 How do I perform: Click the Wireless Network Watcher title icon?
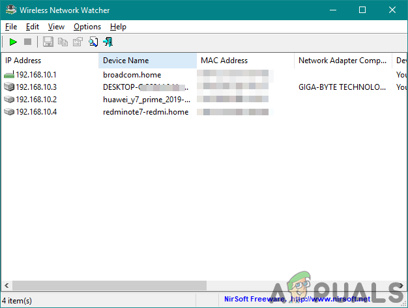tap(11, 10)
